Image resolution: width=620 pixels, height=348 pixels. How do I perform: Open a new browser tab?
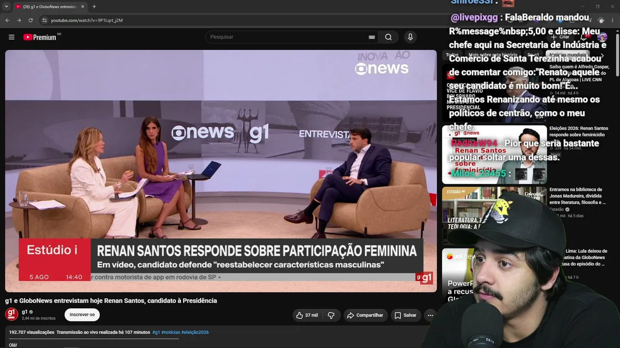click(x=94, y=7)
